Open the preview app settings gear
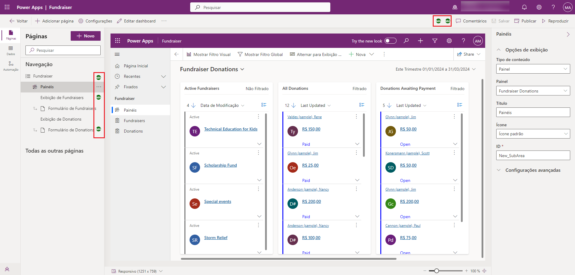 [x=449, y=41]
